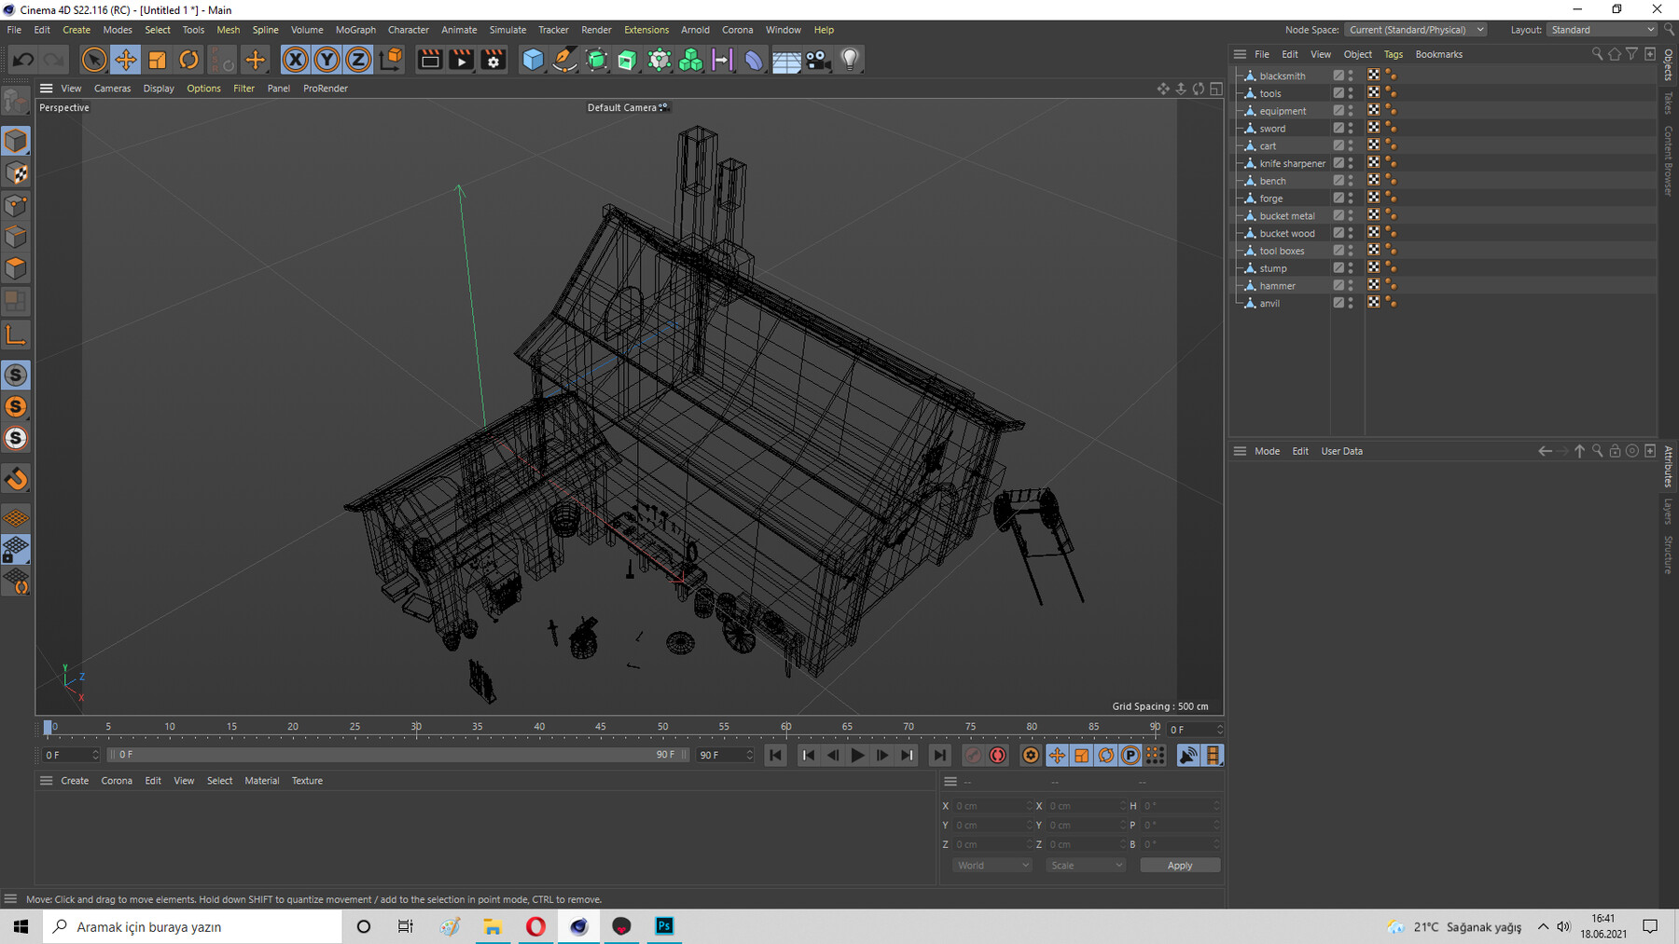Viewport: 1679px width, 944px height.
Task: Open the Layout Standard dropdown
Action: (1602, 30)
